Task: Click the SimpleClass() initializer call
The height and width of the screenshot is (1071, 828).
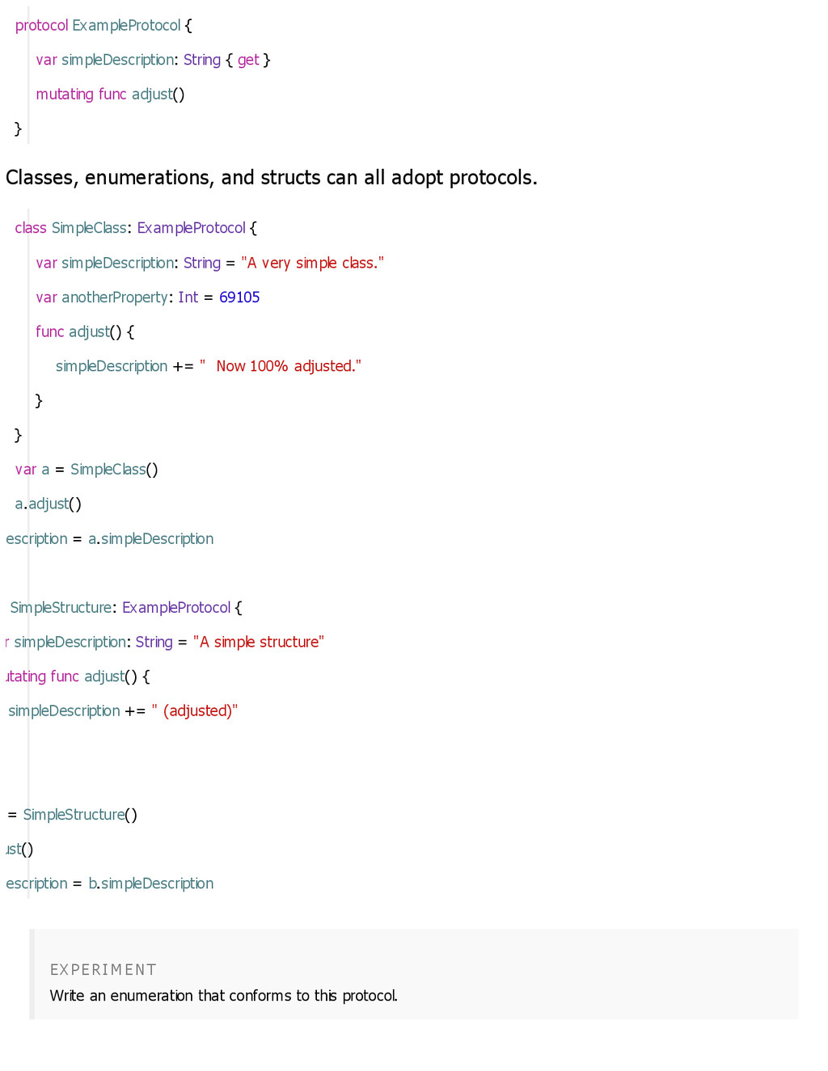Action: [114, 470]
